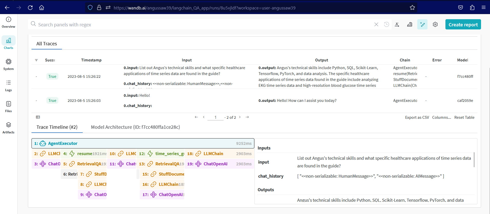This screenshot has width=490, height=214.
Task: Reload the current page
Action: (x=30, y=8)
